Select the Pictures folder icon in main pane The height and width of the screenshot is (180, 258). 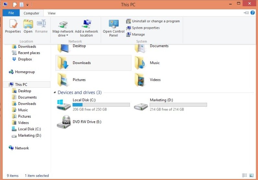coord(63,80)
